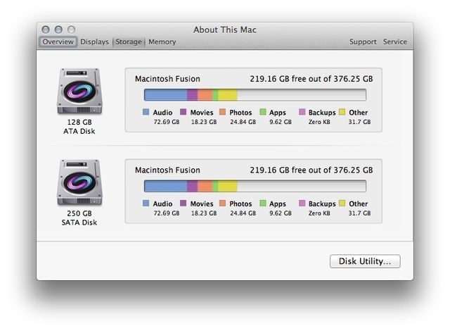Viewport: 450px width, 331px height.
Task: Click the bottom disk storage usage bar
Action: tap(255, 186)
